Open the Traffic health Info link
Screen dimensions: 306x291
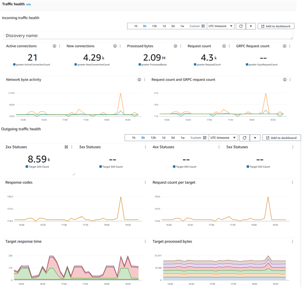(29, 5)
